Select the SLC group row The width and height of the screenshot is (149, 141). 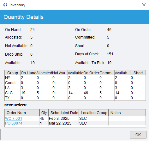click(75, 93)
